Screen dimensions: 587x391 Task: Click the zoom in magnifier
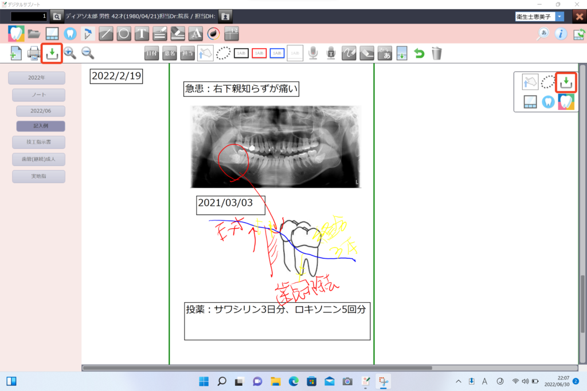click(x=70, y=53)
